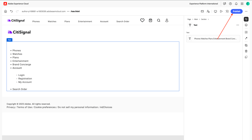The image size is (252, 140).
Task: Delete the selected component trash icon
Action: click(x=246, y=51)
